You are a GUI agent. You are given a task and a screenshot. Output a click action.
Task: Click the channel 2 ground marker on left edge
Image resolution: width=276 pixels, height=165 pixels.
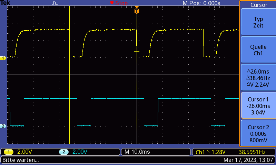[x=3, y=126]
